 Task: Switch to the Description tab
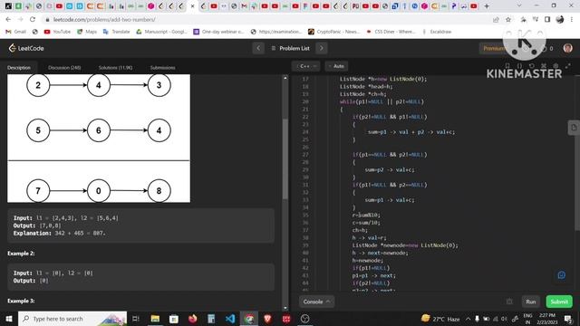click(19, 68)
